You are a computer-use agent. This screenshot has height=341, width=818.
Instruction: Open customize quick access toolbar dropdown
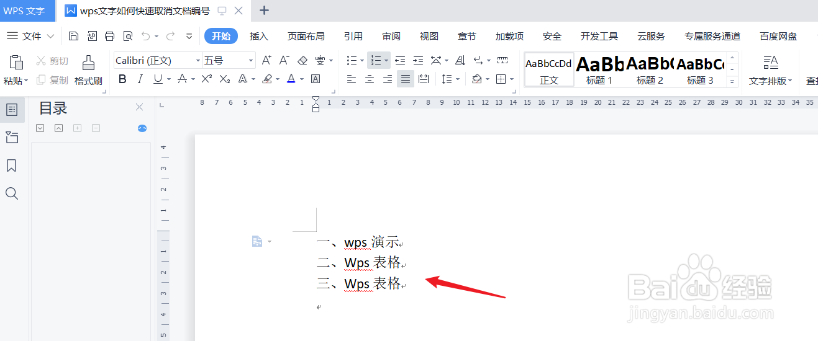[189, 36]
